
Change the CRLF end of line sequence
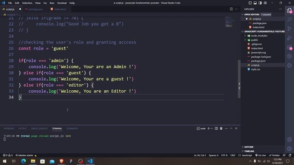click(x=233, y=155)
